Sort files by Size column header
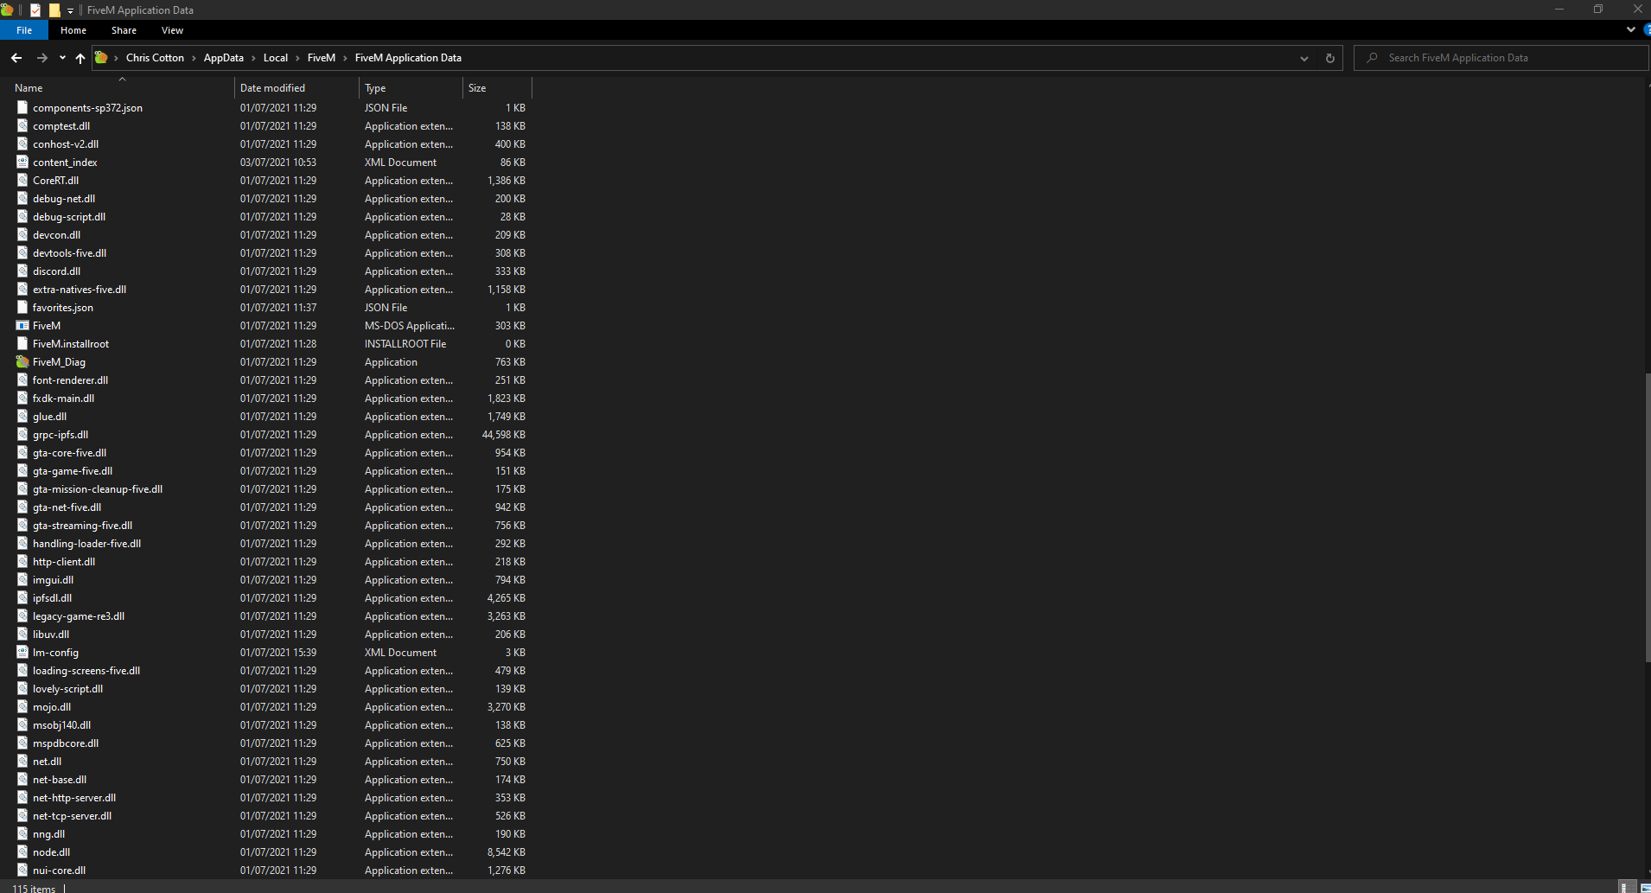The width and height of the screenshot is (1651, 893). point(477,88)
